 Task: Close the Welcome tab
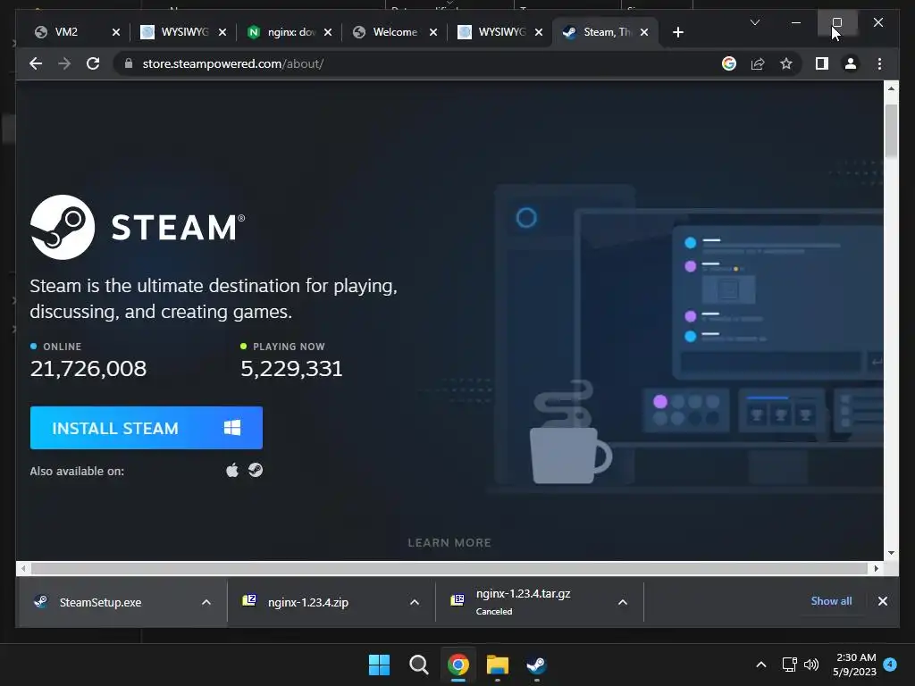pyautogui.click(x=433, y=32)
